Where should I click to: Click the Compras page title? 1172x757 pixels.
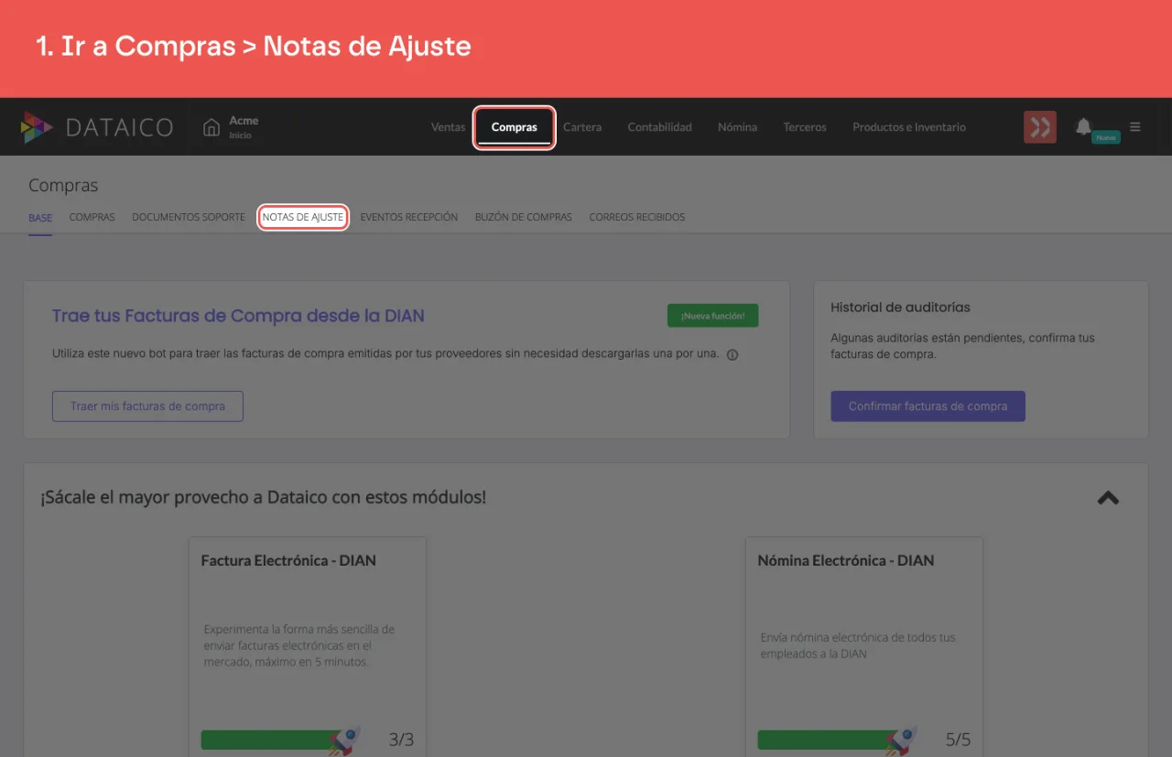tap(63, 186)
